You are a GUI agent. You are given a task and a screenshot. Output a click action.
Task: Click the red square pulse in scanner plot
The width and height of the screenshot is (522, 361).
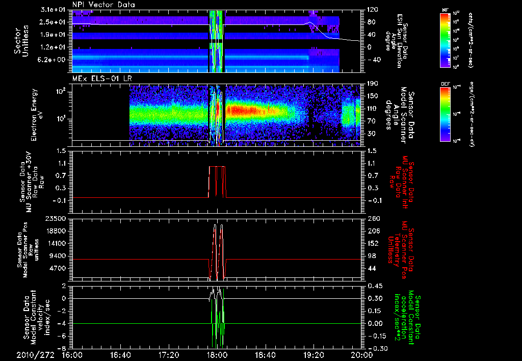point(217,182)
